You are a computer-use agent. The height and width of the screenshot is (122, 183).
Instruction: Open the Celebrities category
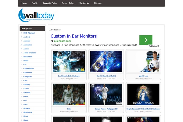[28, 73]
